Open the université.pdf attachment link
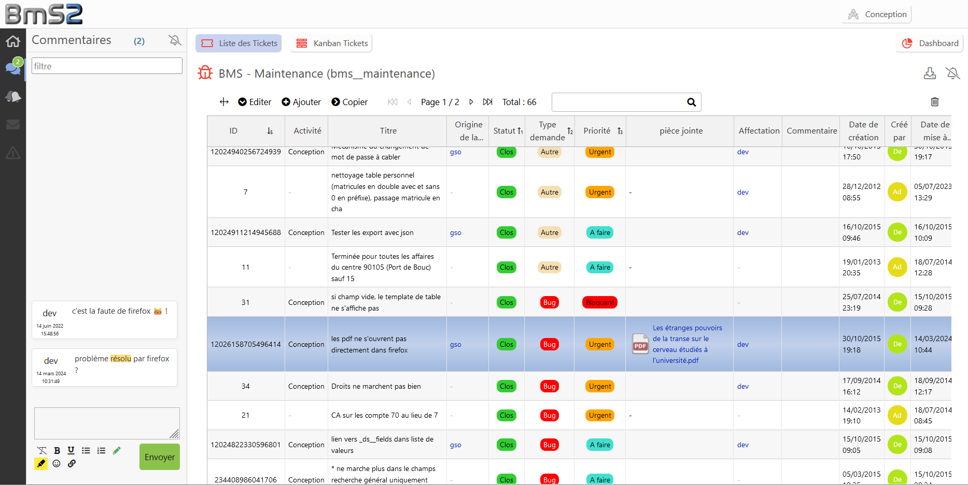The height and width of the screenshot is (485, 968). click(x=688, y=344)
